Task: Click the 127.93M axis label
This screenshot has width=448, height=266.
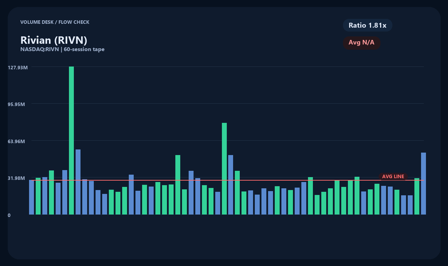Action: (17, 67)
